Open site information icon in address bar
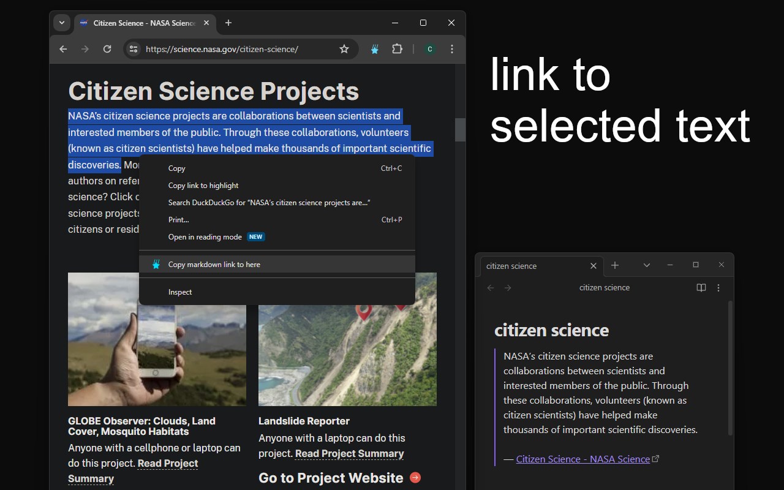This screenshot has width=784, height=490. click(x=134, y=49)
